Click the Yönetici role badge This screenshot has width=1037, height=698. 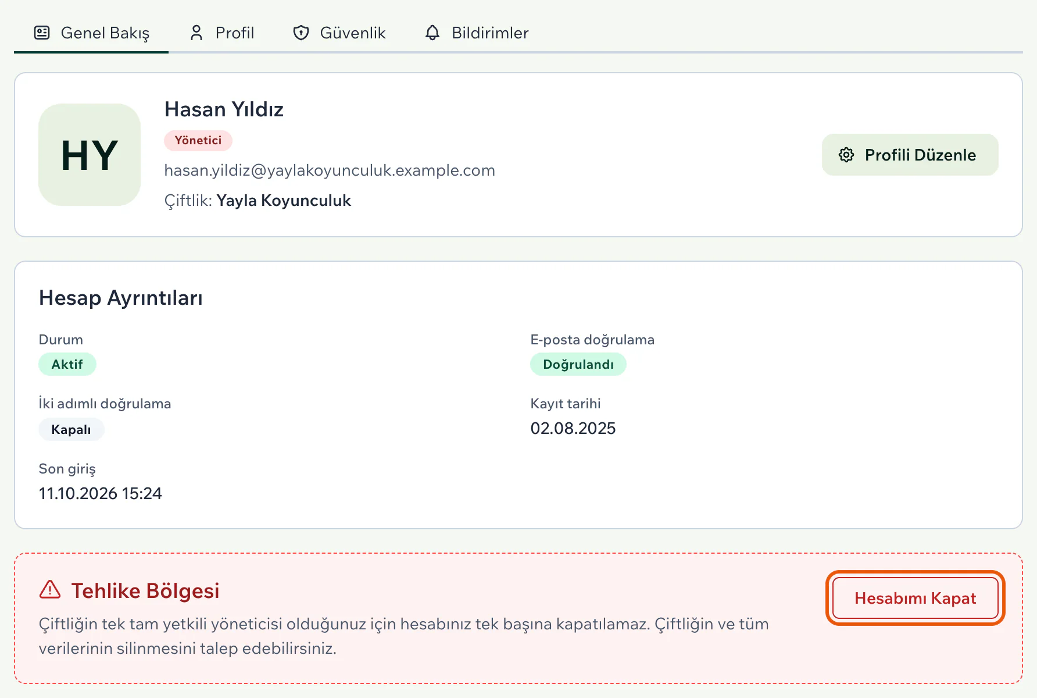[198, 140]
